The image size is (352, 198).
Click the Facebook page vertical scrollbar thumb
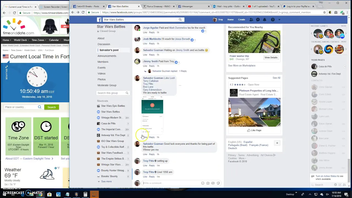click(x=349, y=170)
